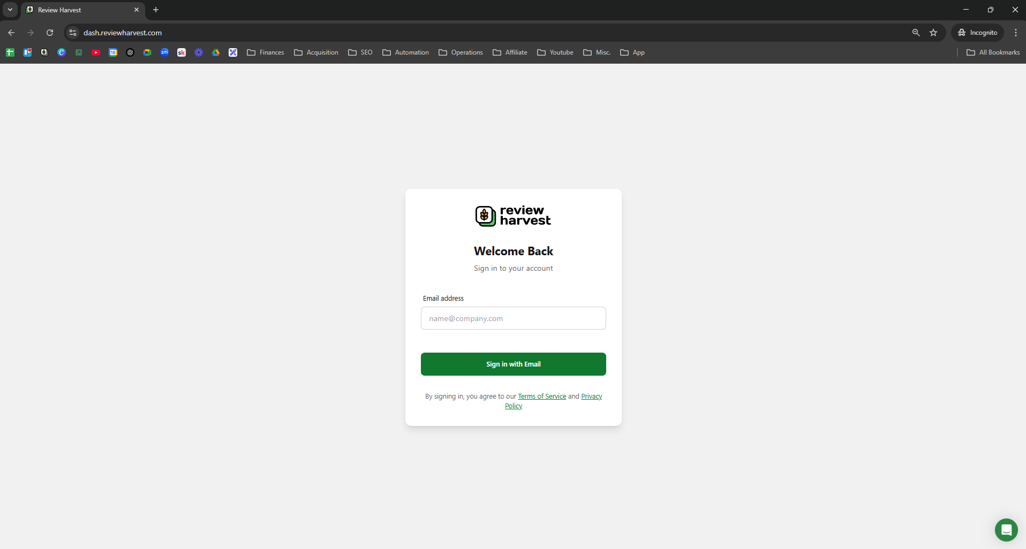Screen dimensions: 1026x549
Task: Click the Incognito indicator button
Action: pyautogui.click(x=978, y=33)
